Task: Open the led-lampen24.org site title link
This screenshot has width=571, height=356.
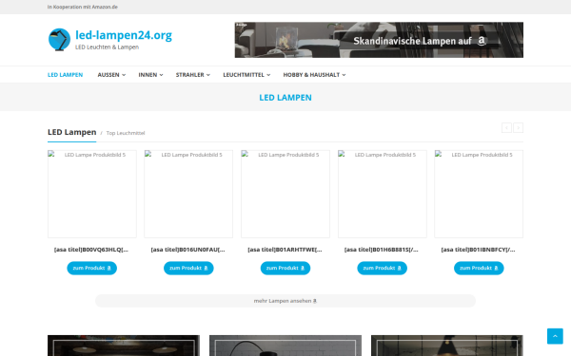Action: [x=124, y=35]
